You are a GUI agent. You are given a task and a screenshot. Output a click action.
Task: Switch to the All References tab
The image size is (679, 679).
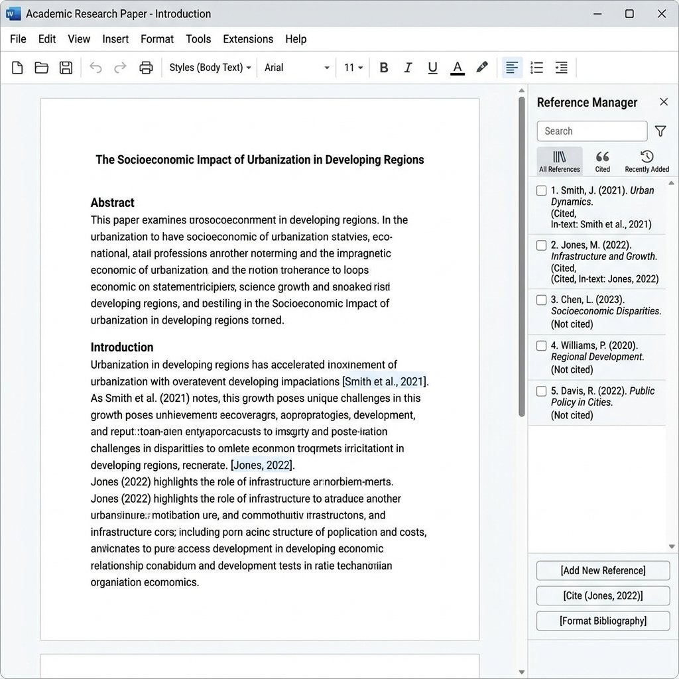(x=560, y=161)
